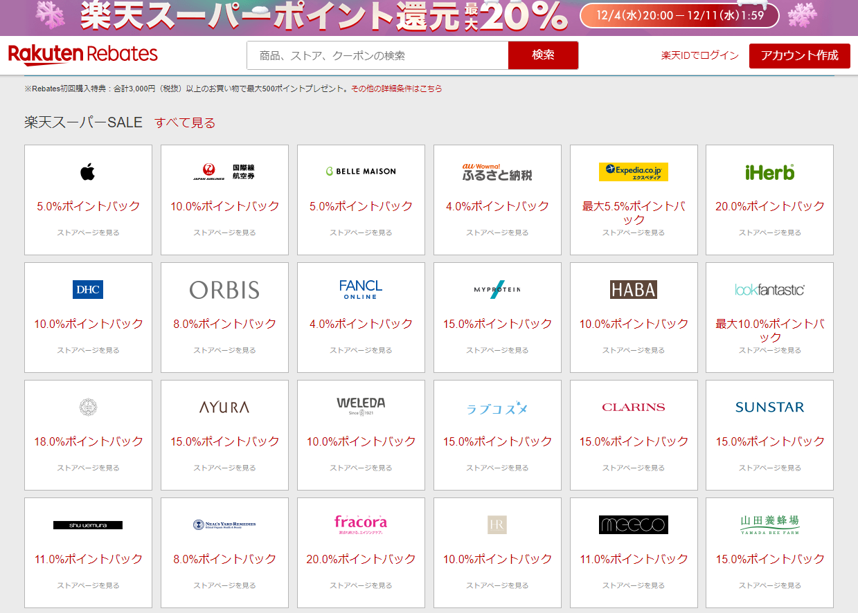This screenshot has width=858, height=613.
Task: Open ストアページを見る for Japan Airlines
Action: 224,233
